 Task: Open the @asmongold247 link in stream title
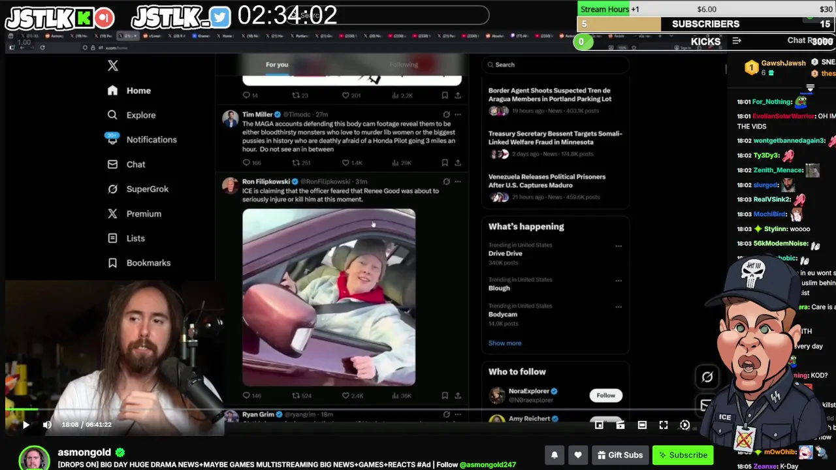[488, 465]
